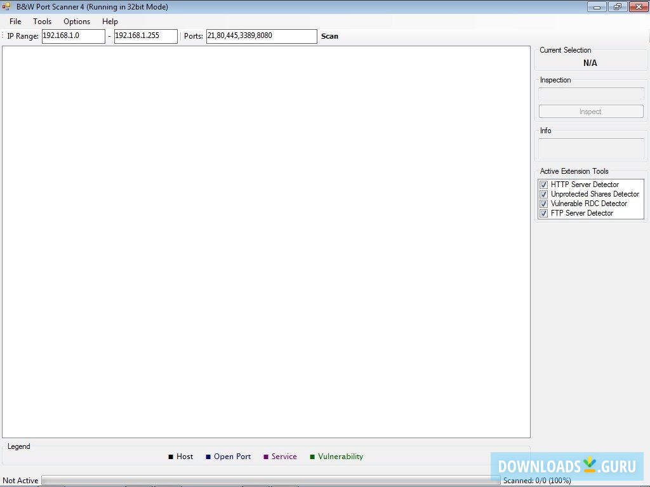This screenshot has height=487, width=650.
Task: Click the disabled Inspect button
Action: pos(591,112)
